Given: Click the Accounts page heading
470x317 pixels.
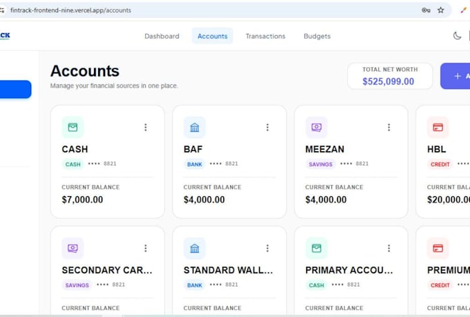Looking at the screenshot, I should 85,71.
